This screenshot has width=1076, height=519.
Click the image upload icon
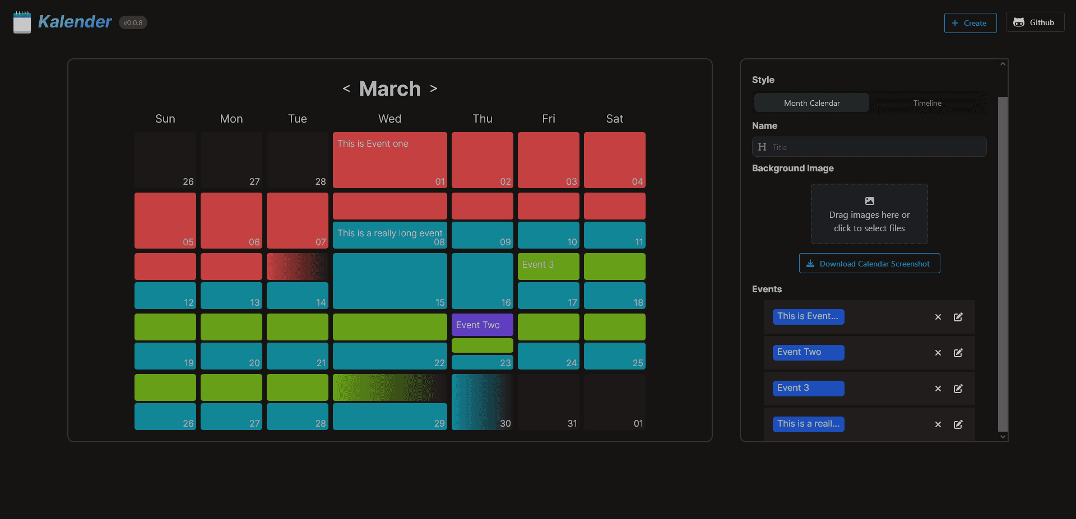[x=870, y=201]
